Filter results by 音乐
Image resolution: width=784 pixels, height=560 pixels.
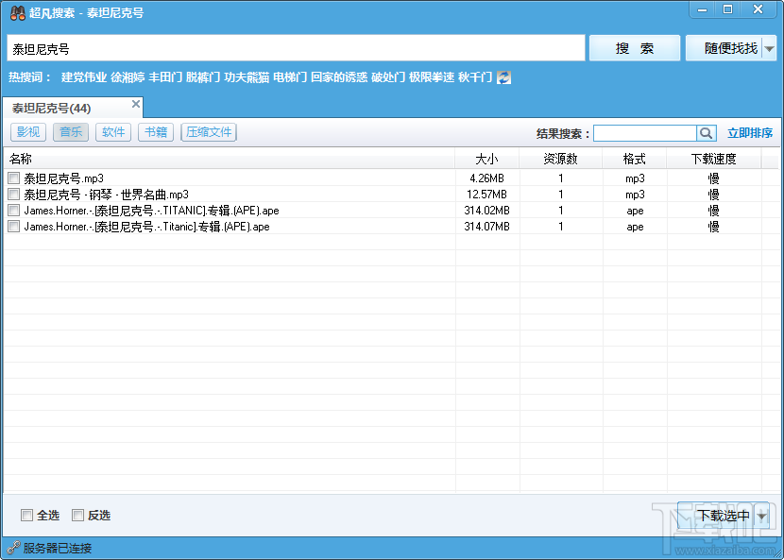[71, 132]
